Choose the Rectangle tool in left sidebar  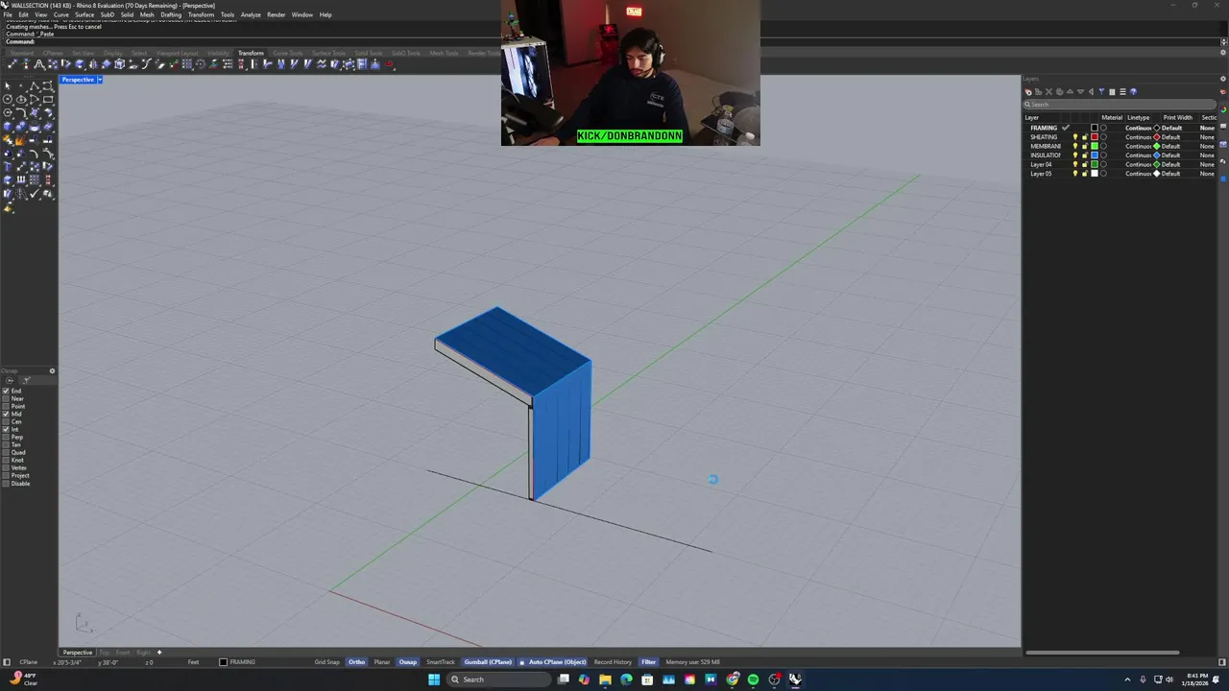47,99
